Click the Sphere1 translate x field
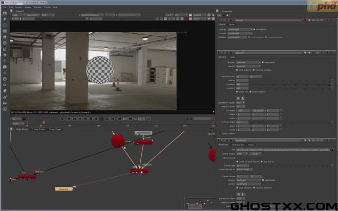The width and height of the screenshot is (338, 211). pos(243,110)
